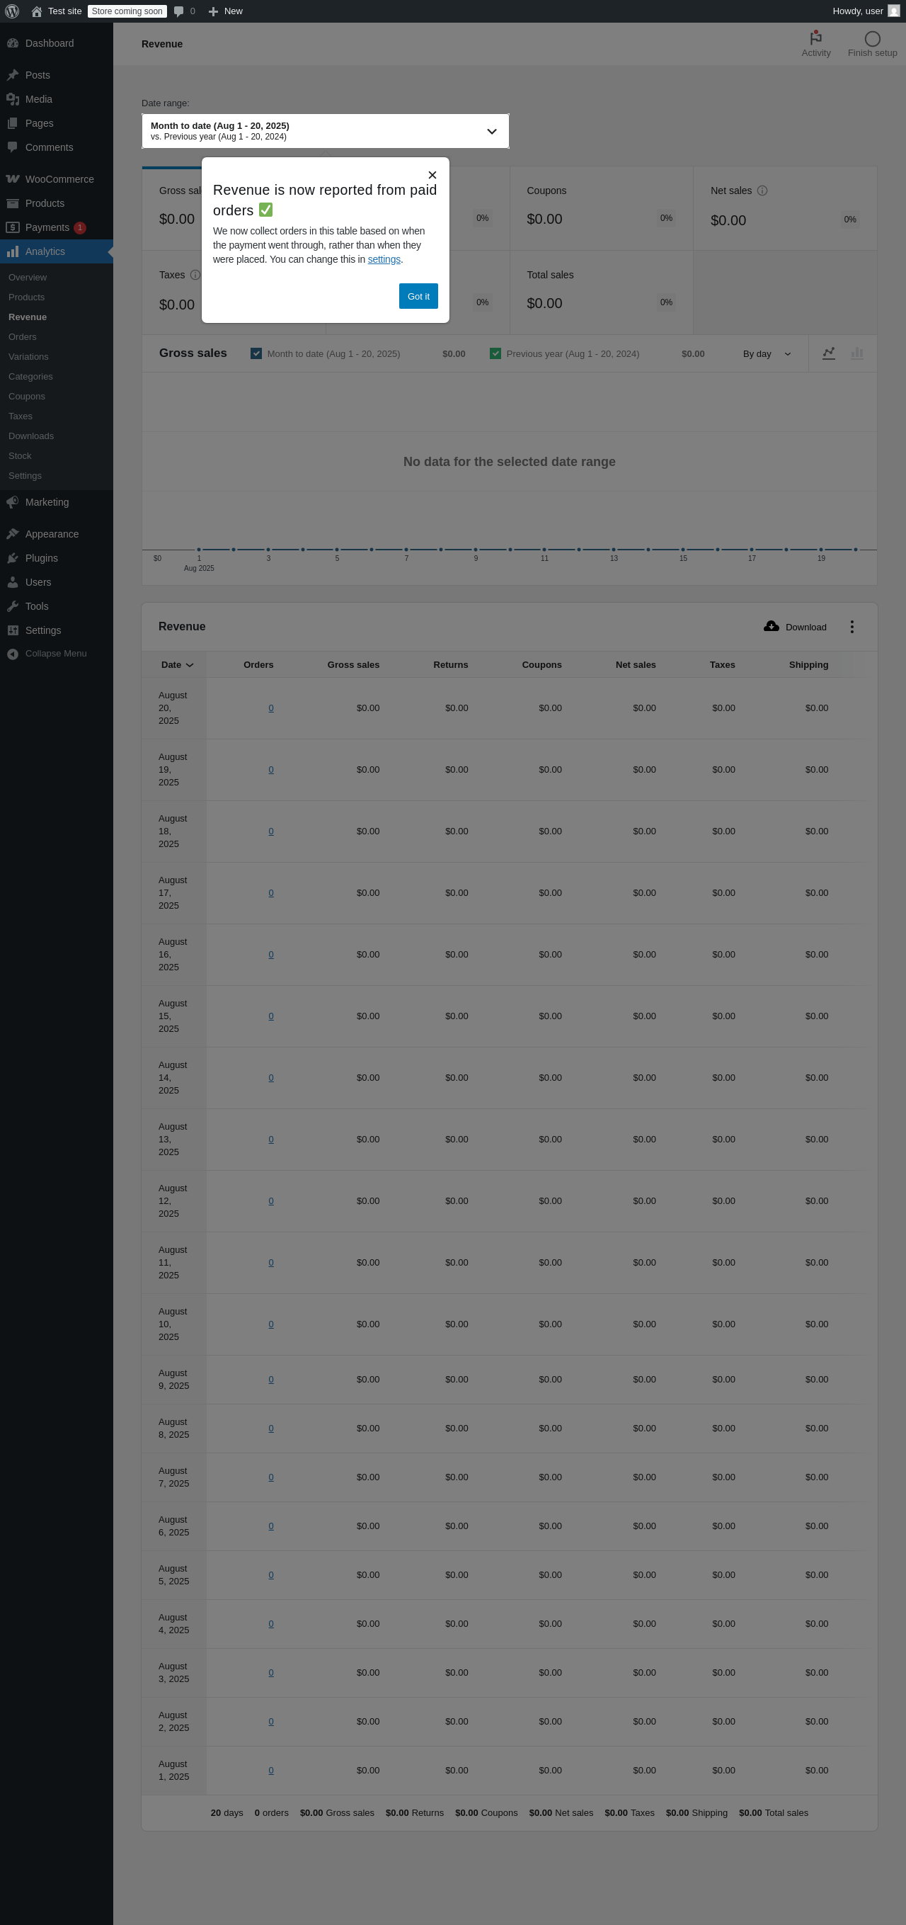
Task: Open the Activity panel flag icon
Action: pos(815,38)
